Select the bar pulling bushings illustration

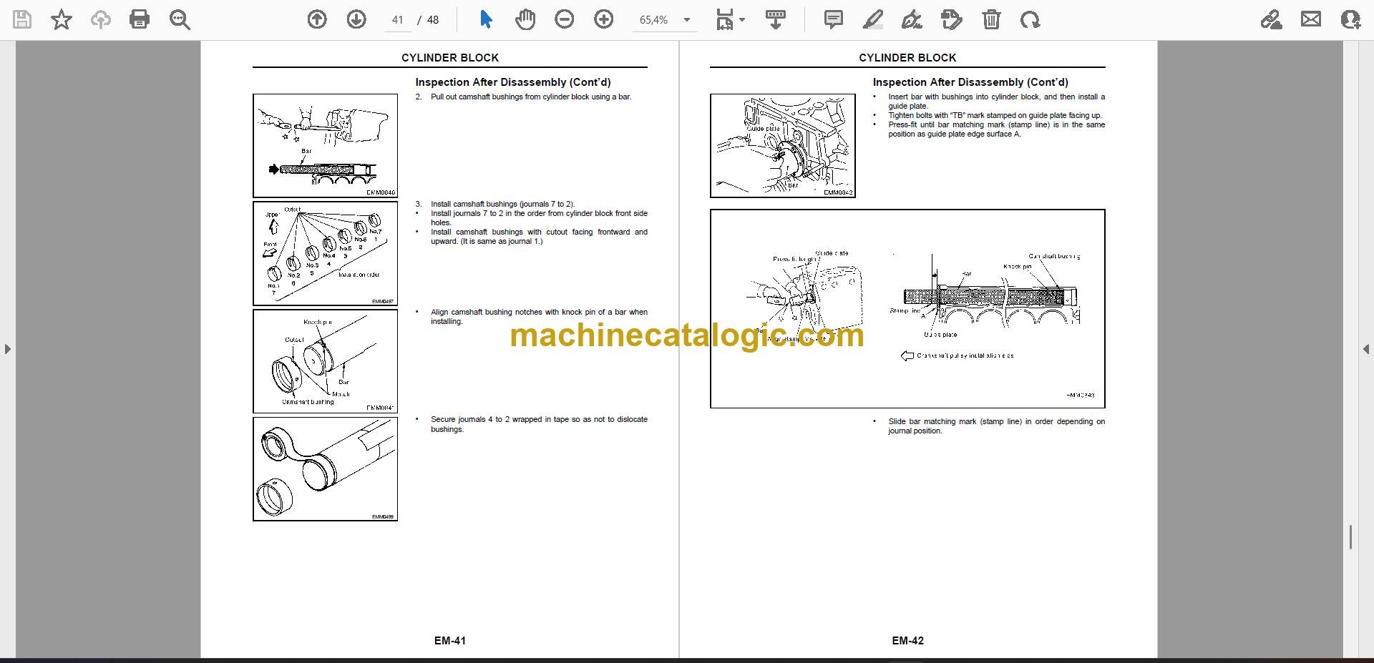pos(325,146)
